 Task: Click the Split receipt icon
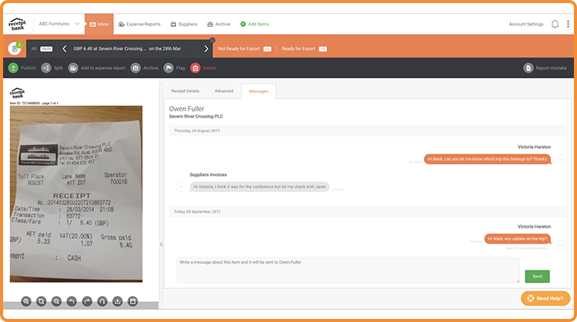tap(47, 68)
